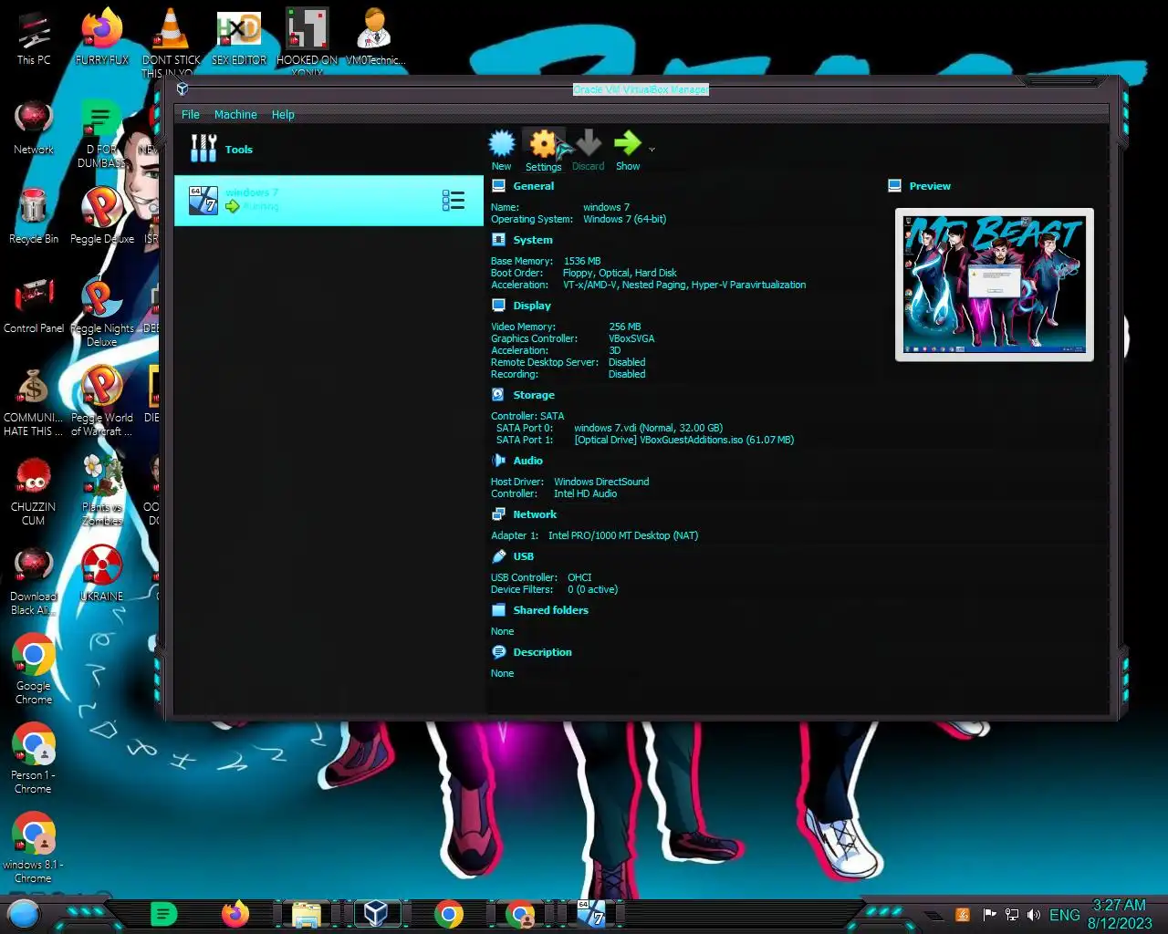
Task: Select the 'Person 1 - Chrome' desktop shortcut
Action: pyautogui.click(x=34, y=759)
